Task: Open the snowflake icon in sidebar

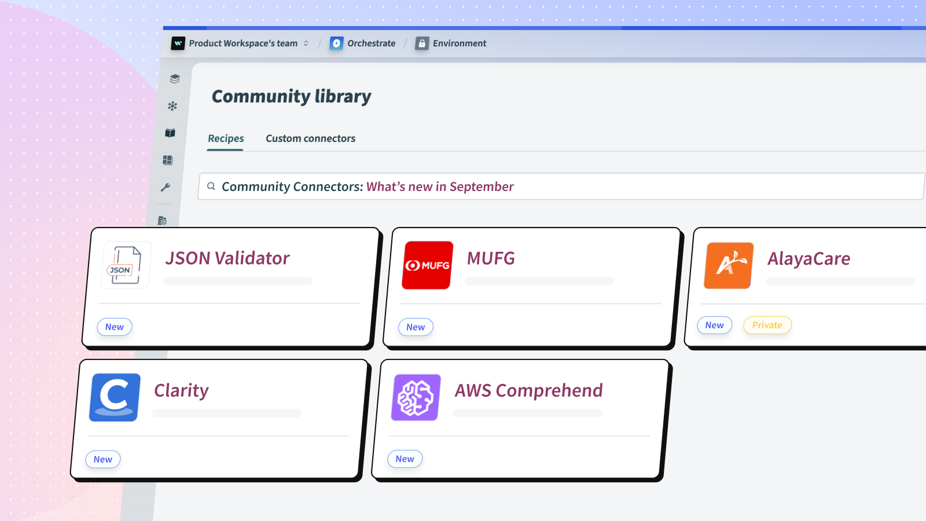Action: click(x=172, y=106)
